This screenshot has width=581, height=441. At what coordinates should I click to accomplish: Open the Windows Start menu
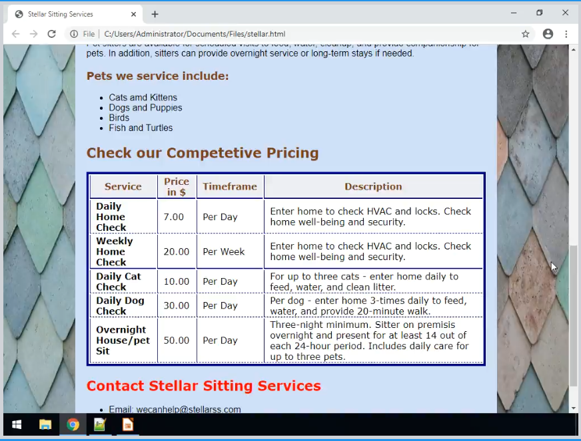pos(17,425)
